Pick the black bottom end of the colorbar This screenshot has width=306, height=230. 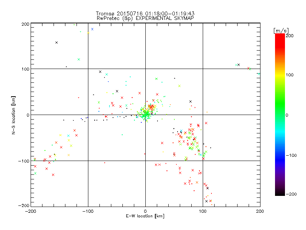tap(280, 194)
